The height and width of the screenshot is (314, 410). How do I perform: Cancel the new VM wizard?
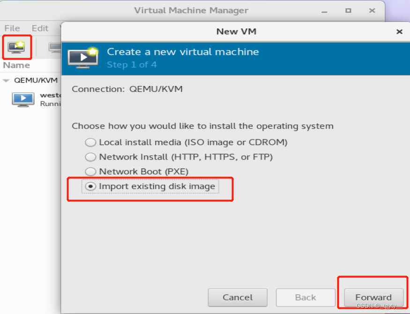[238, 297]
